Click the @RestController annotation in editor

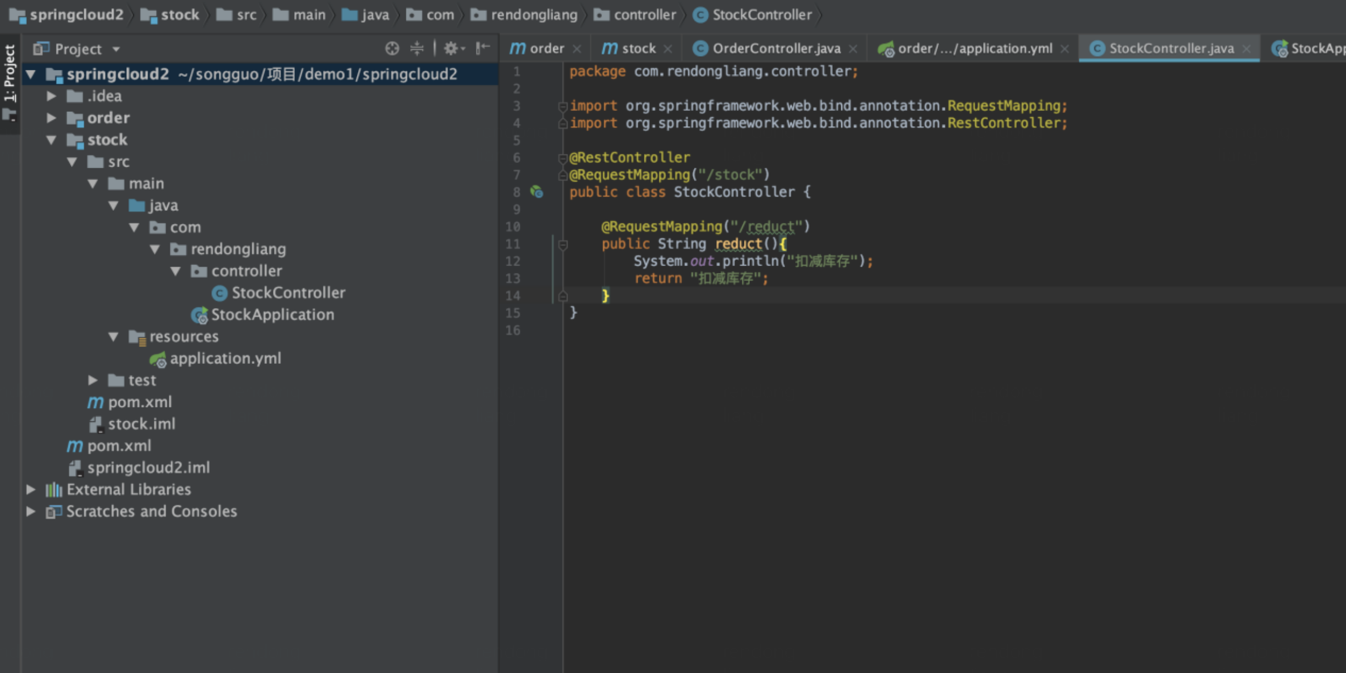629,157
